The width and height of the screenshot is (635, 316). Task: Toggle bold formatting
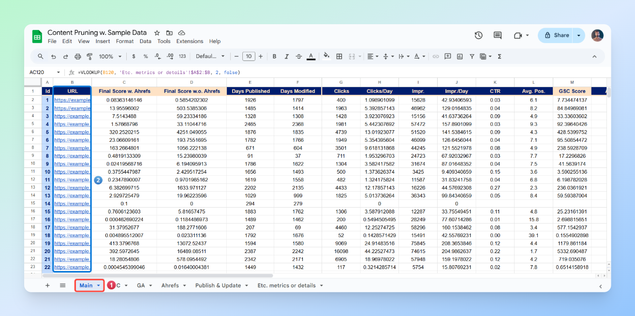pyautogui.click(x=274, y=57)
